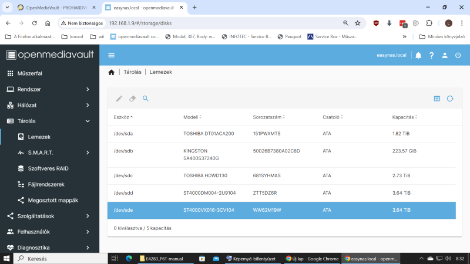470x264 pixels.
Task: Click the TOSHIBA DT01ACA200 model cell
Action: pos(209,134)
